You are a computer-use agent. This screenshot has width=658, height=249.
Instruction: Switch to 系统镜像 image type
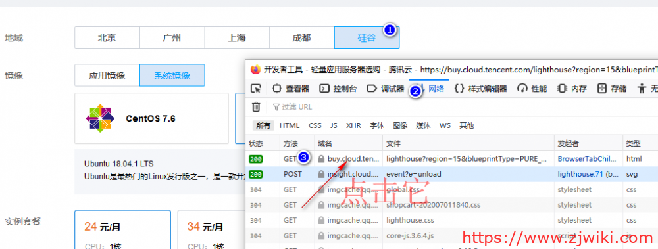coord(172,76)
